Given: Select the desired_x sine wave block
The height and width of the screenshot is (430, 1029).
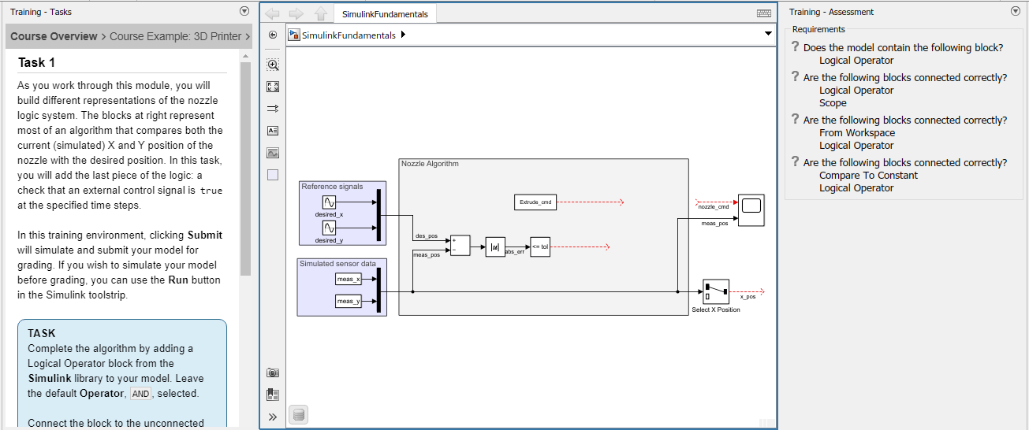Looking at the screenshot, I should click(330, 203).
